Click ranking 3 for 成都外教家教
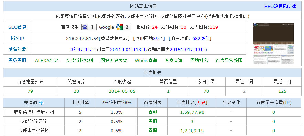The width and height of the screenshot is (304, 136). click(192, 122)
